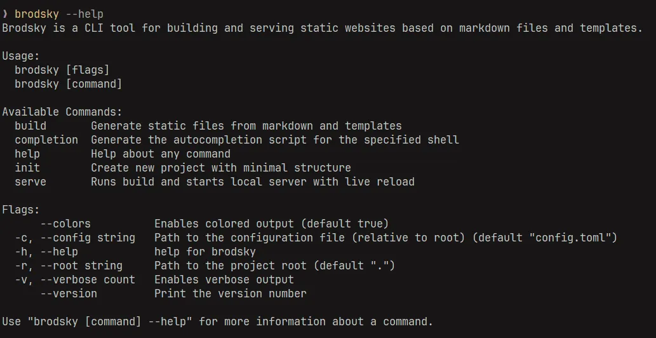656x338 pixels.
Task: Click the "Flags:" heading
Action: tap(21, 210)
